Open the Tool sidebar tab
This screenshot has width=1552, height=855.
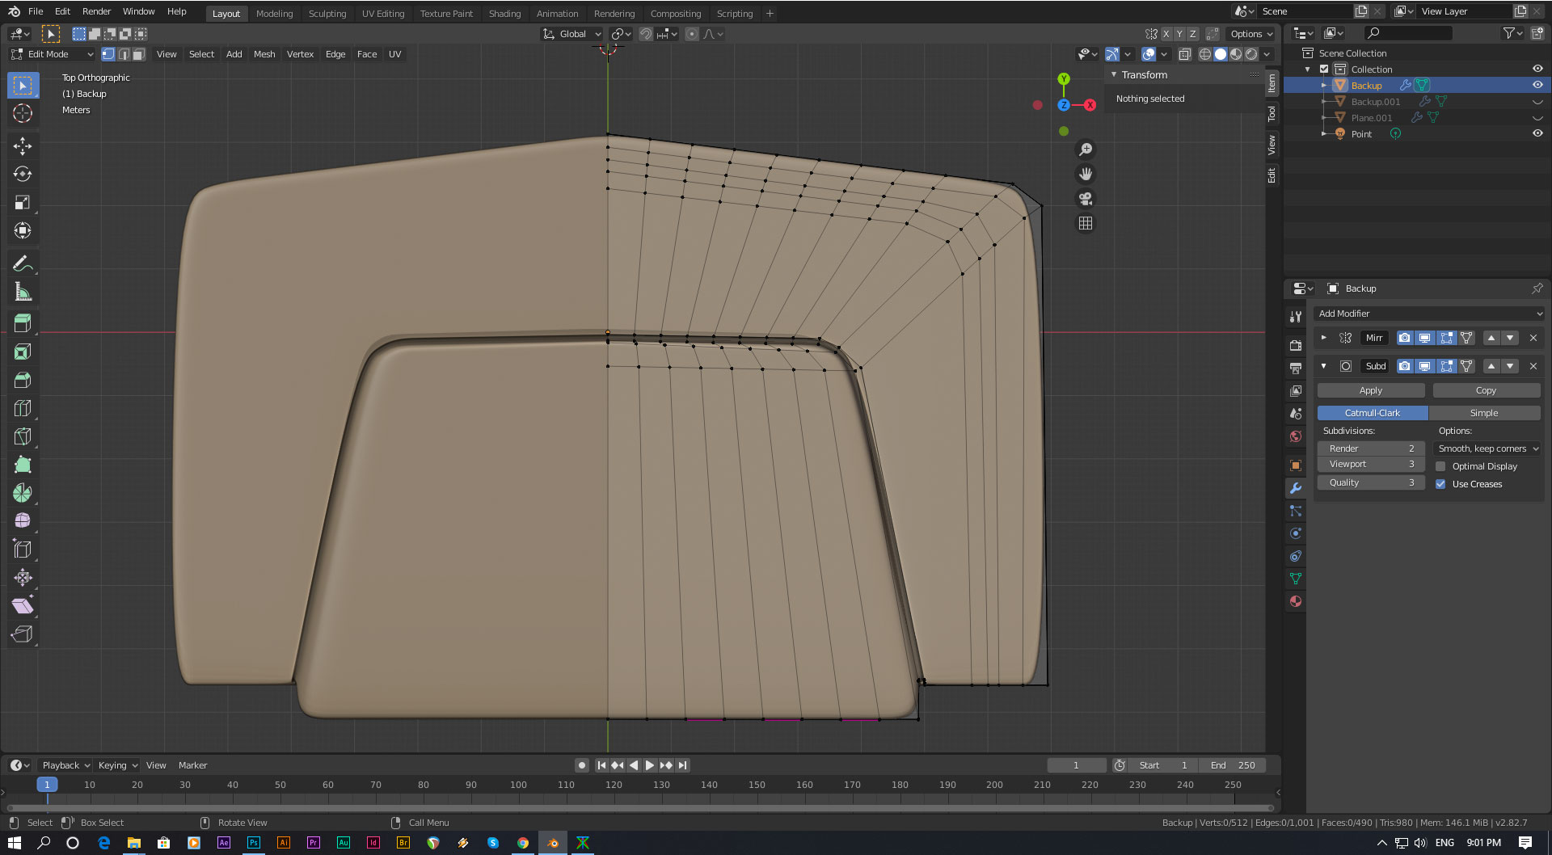1272,113
